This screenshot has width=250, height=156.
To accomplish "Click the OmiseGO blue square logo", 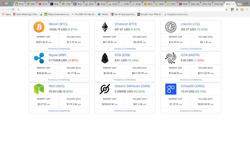I will point(171,89).
